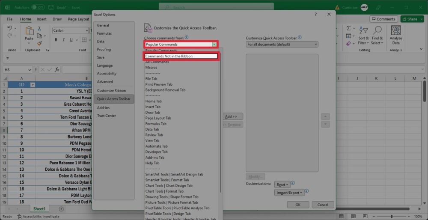Click the Format Painter brush icon

(x=39, y=43)
